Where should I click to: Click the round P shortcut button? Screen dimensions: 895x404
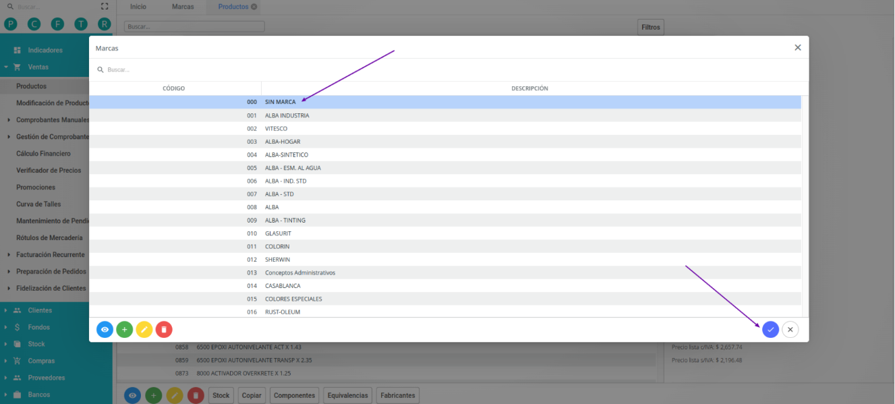click(x=11, y=24)
